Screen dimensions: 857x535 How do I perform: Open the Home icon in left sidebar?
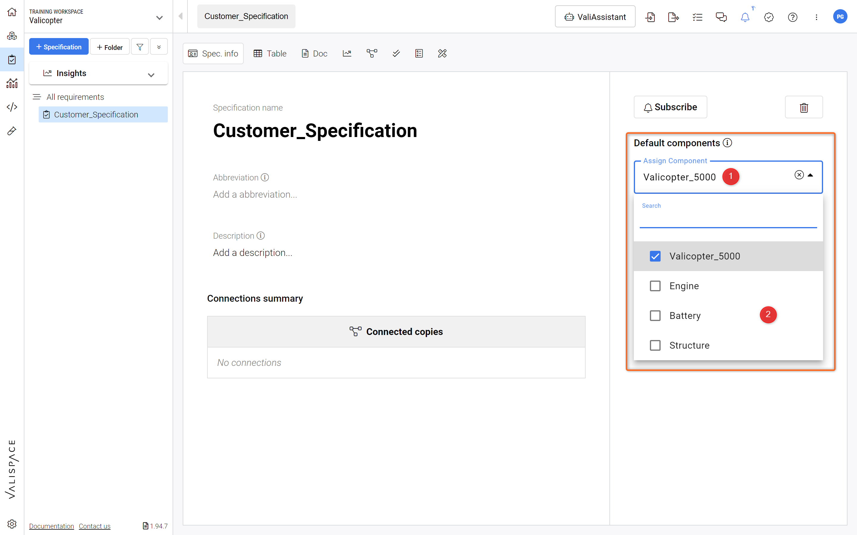point(12,12)
